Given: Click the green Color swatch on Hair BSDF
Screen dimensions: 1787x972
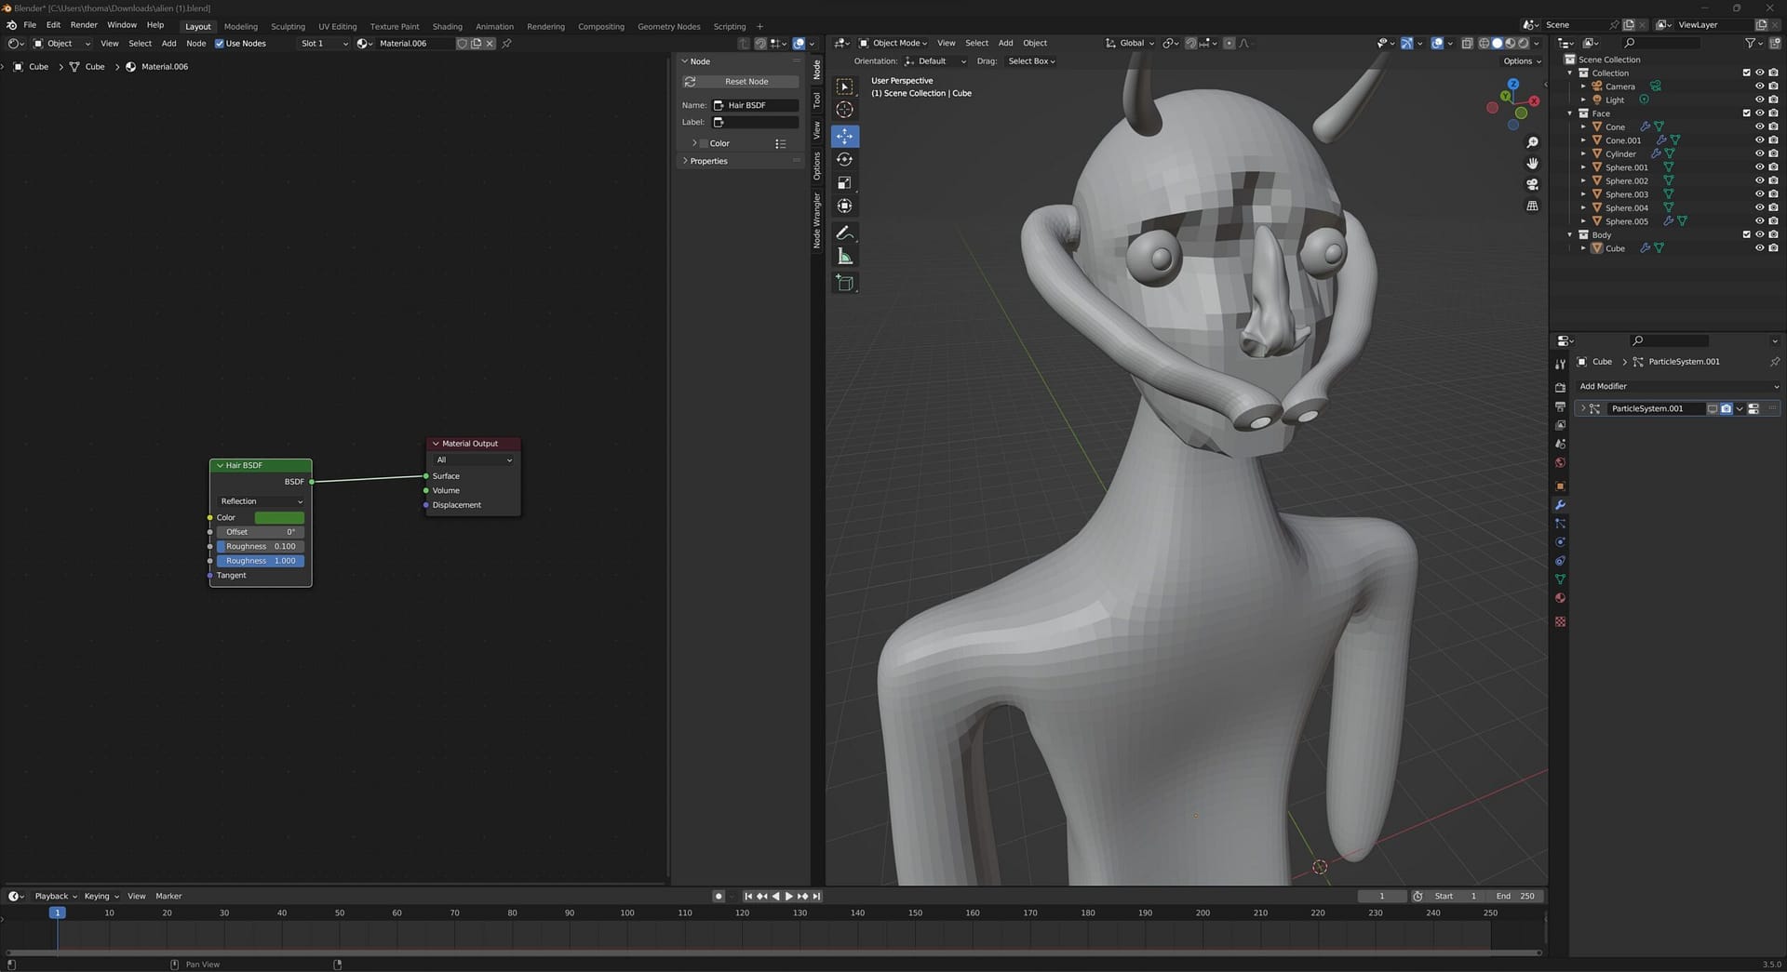Looking at the screenshot, I should point(279,517).
